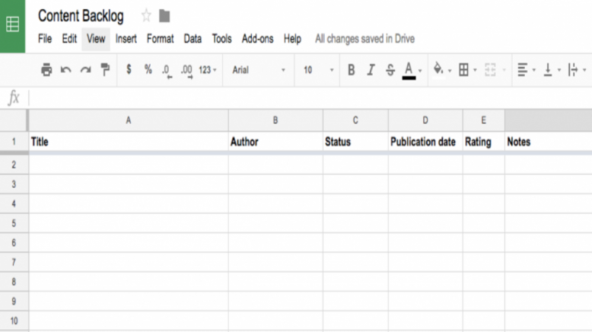592x332 pixels.
Task: Open the File menu
Action: [45, 38]
